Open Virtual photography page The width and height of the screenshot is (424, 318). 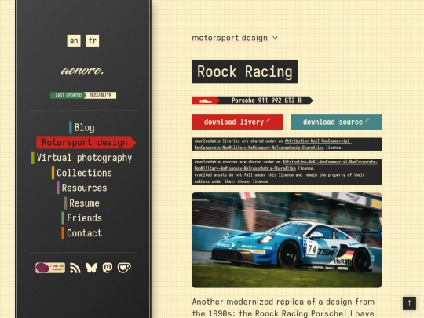pos(82,158)
